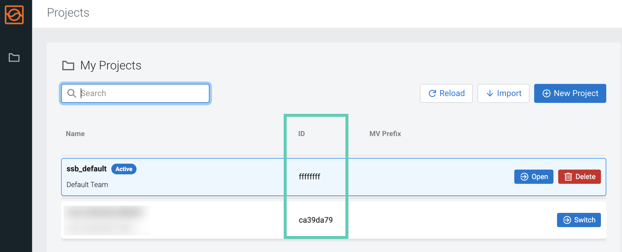Image resolution: width=622 pixels, height=252 pixels.
Task: Click the circular reload arrow icon
Action: (x=433, y=93)
